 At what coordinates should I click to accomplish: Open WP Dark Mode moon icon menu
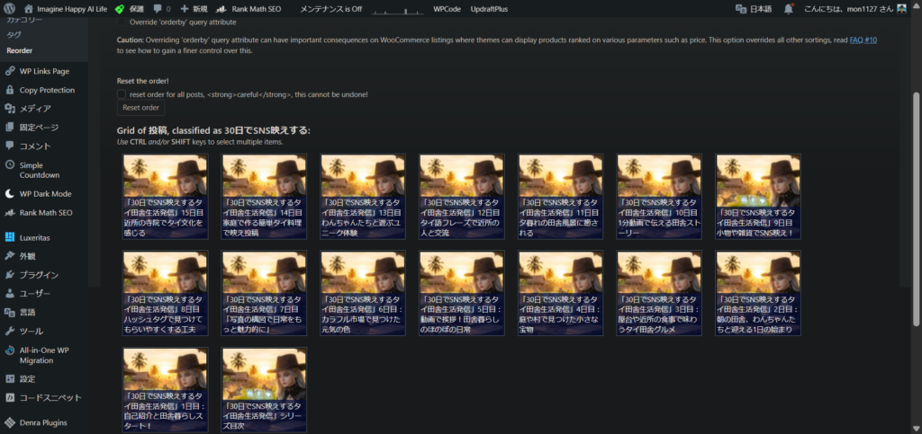pyautogui.click(x=10, y=193)
